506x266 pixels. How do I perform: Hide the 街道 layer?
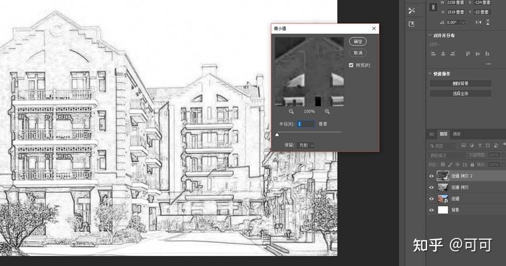pos(432,199)
